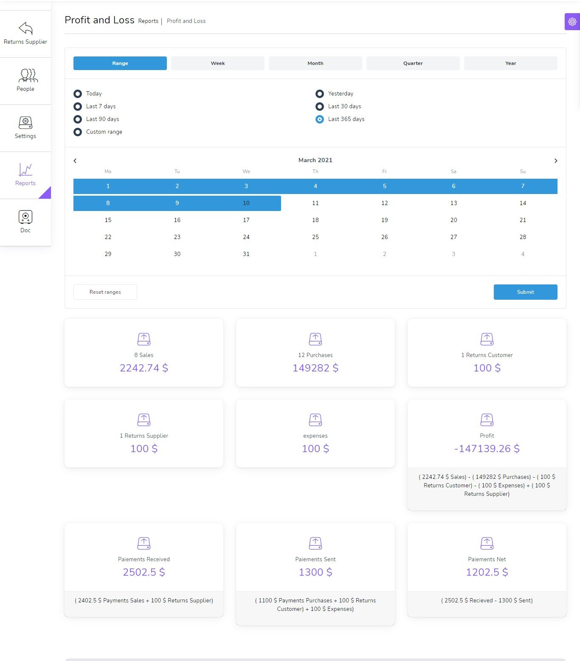This screenshot has height=661, width=580.
Task: Click the Reset ranges button
Action: click(105, 292)
